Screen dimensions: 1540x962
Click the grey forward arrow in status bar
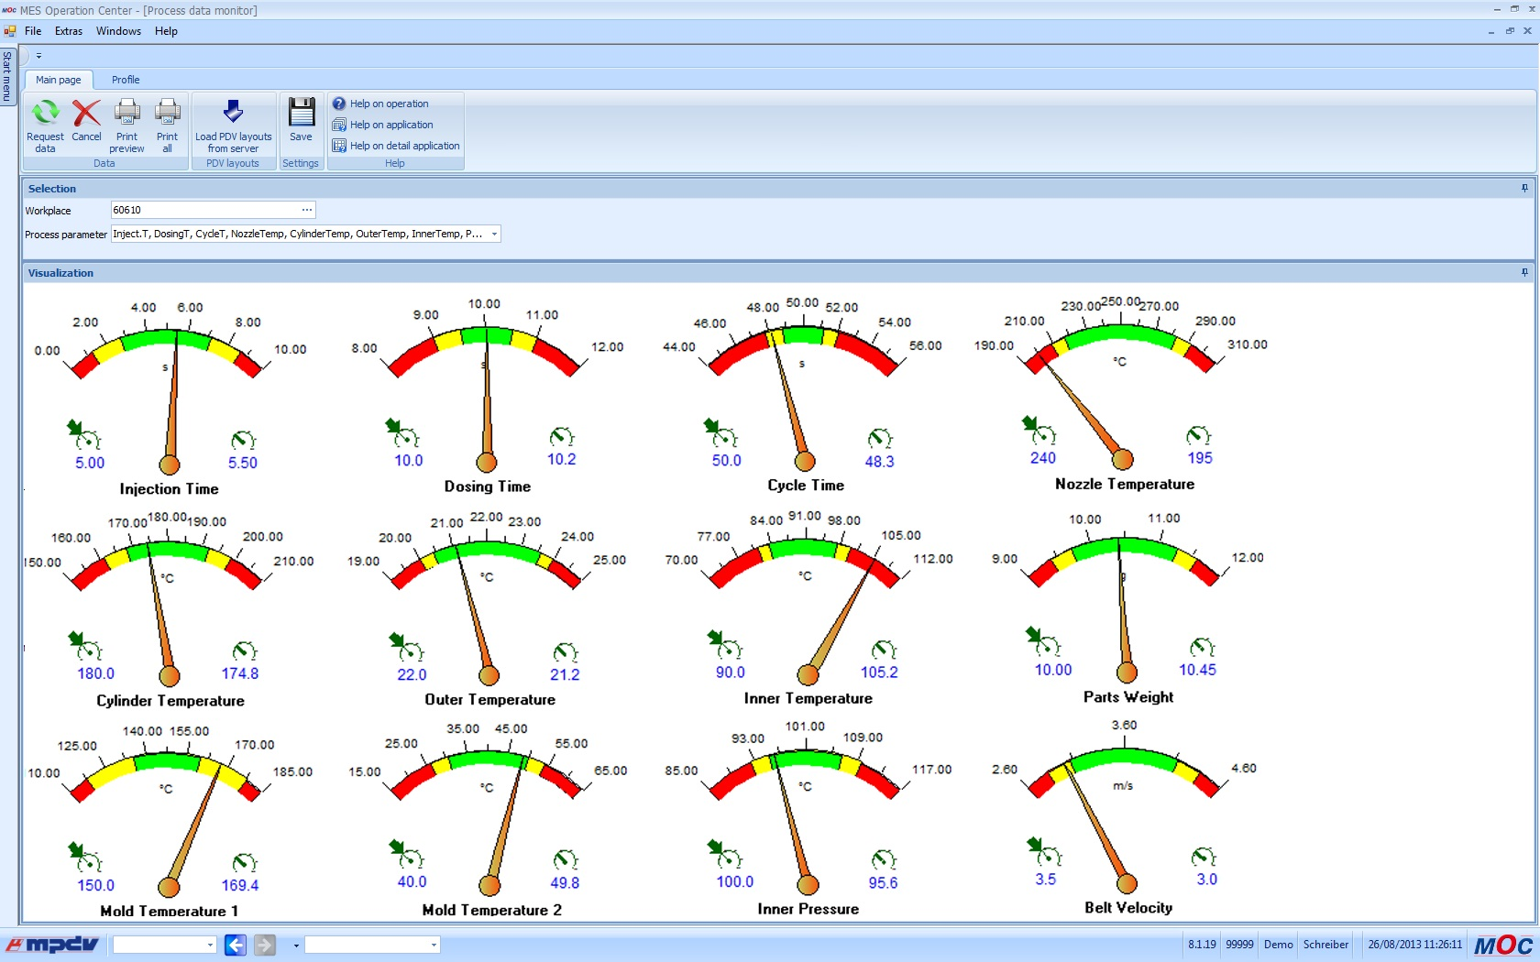coord(265,945)
